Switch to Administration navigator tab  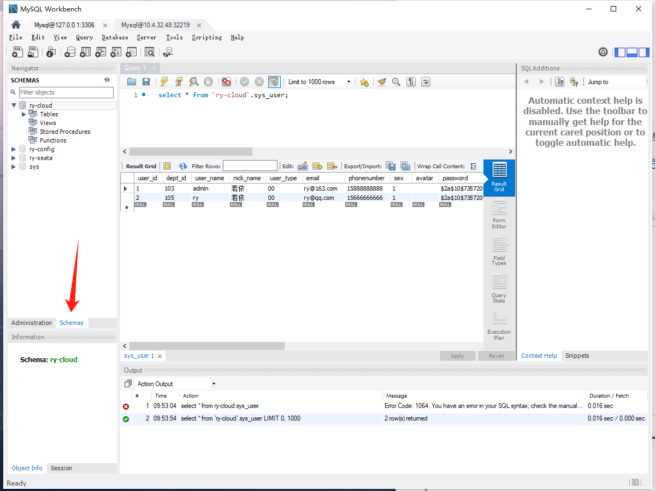[x=31, y=323]
